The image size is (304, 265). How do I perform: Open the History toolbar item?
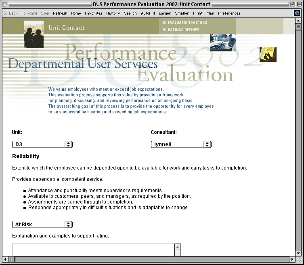coord(113,13)
